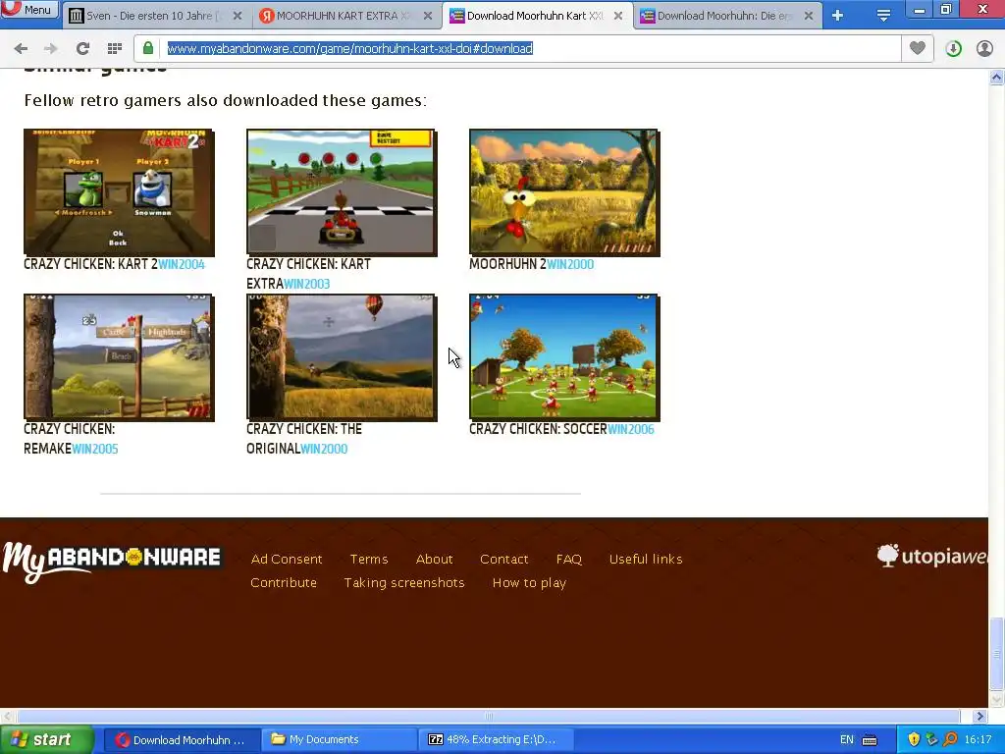This screenshot has height=754, width=1005.
Task: Click the CRAZY CHICKEN: SOCCER title link
Action: [x=538, y=429]
